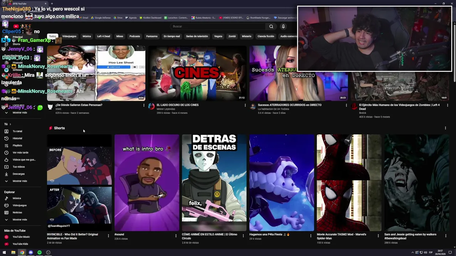Open more options for CÓMO ANIMÉ short
This screenshot has height=256, width=456.
[243, 236]
